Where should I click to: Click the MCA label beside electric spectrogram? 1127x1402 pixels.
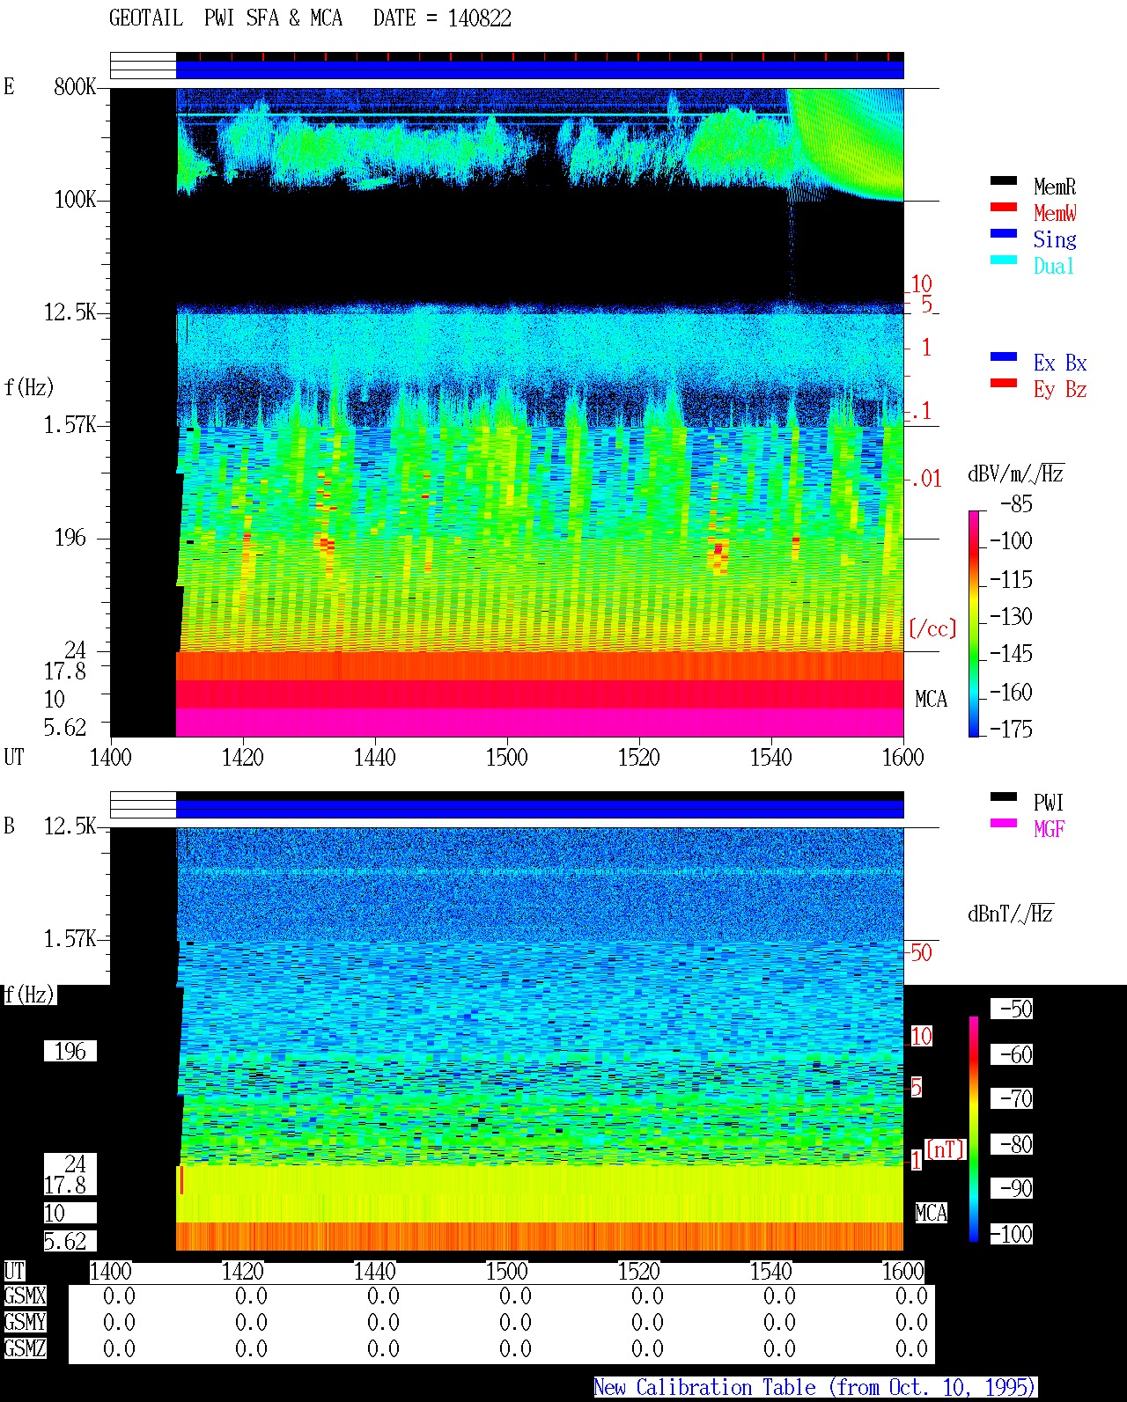coord(931,700)
